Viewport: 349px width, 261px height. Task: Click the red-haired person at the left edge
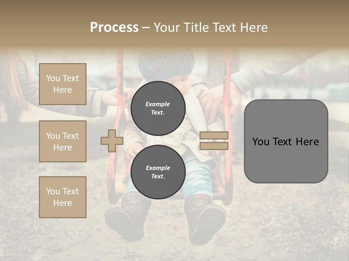pos(13,84)
